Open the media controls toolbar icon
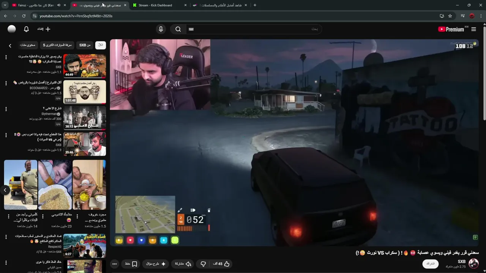 (x=462, y=16)
